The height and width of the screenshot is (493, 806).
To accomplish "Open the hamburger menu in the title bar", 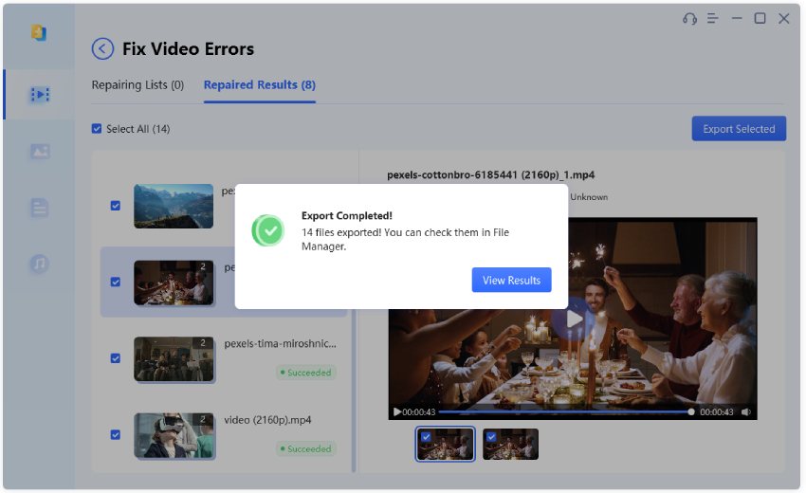I will (713, 19).
